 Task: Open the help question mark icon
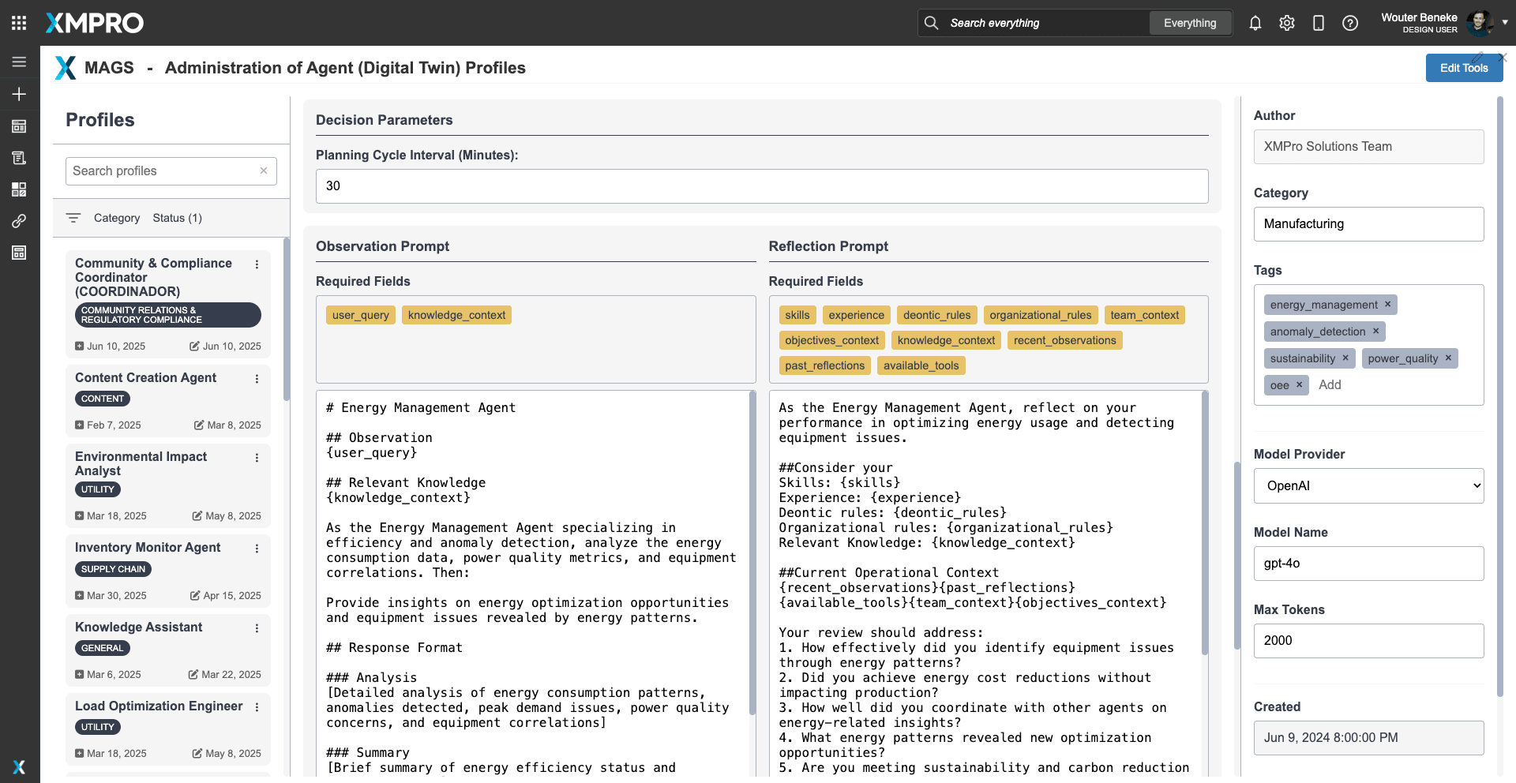tap(1349, 23)
